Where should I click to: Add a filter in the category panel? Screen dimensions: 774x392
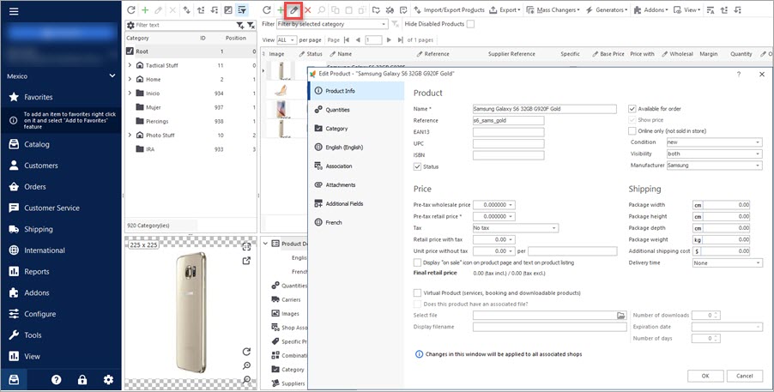(240, 25)
